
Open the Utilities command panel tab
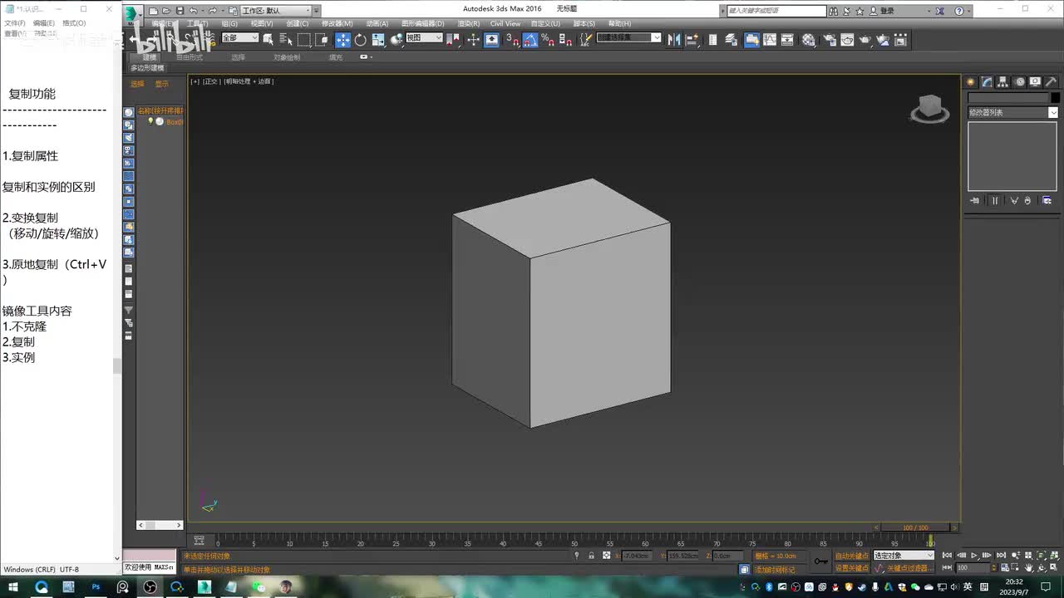(x=1051, y=81)
